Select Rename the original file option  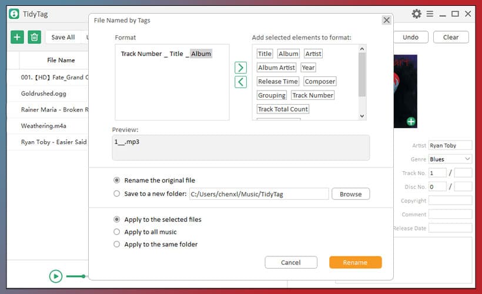[116, 180]
